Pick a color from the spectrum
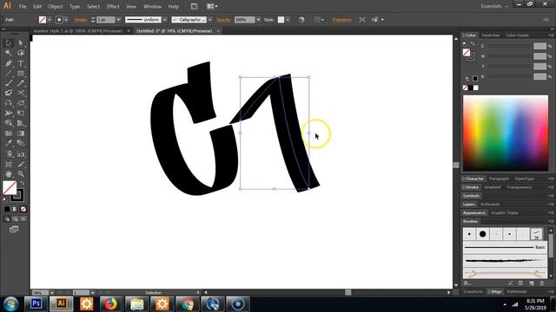The width and height of the screenshot is (556, 312). (x=506, y=133)
